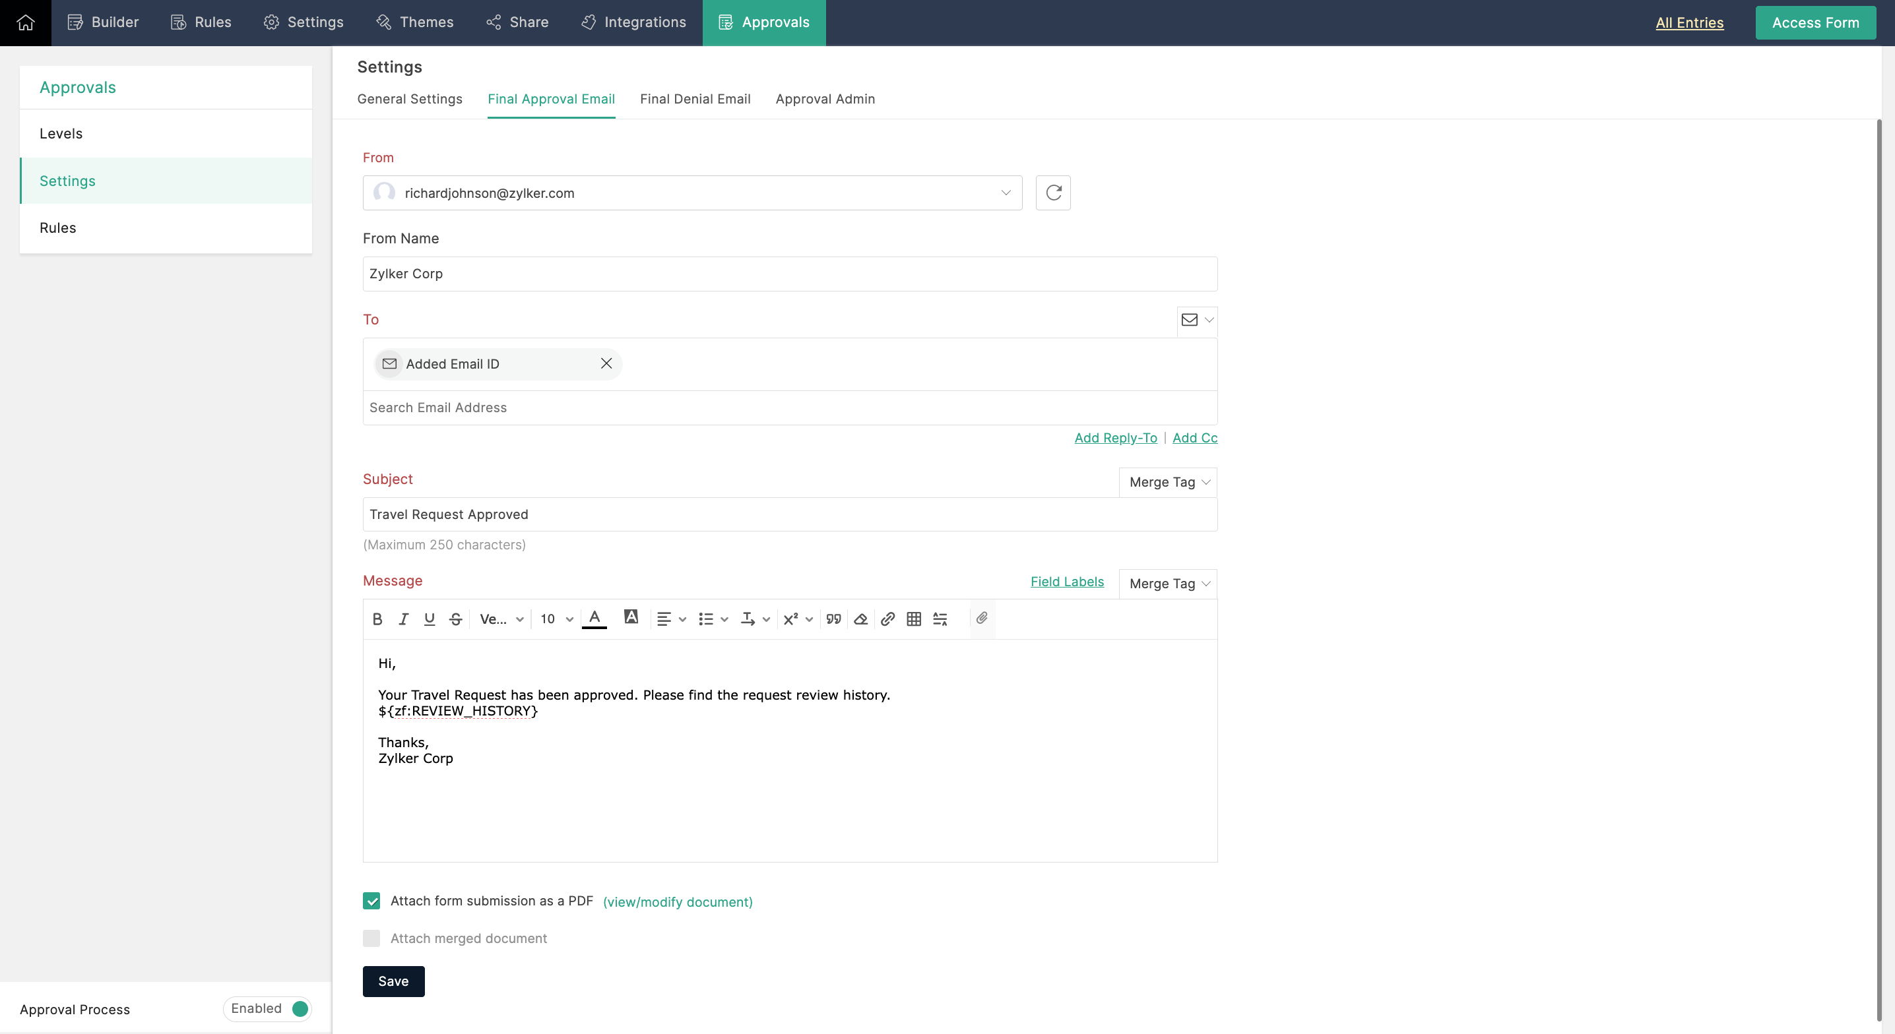Select the italic formatting icon
The width and height of the screenshot is (1895, 1034).
[x=404, y=619]
